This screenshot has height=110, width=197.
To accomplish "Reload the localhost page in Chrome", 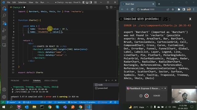I will (132, 9).
